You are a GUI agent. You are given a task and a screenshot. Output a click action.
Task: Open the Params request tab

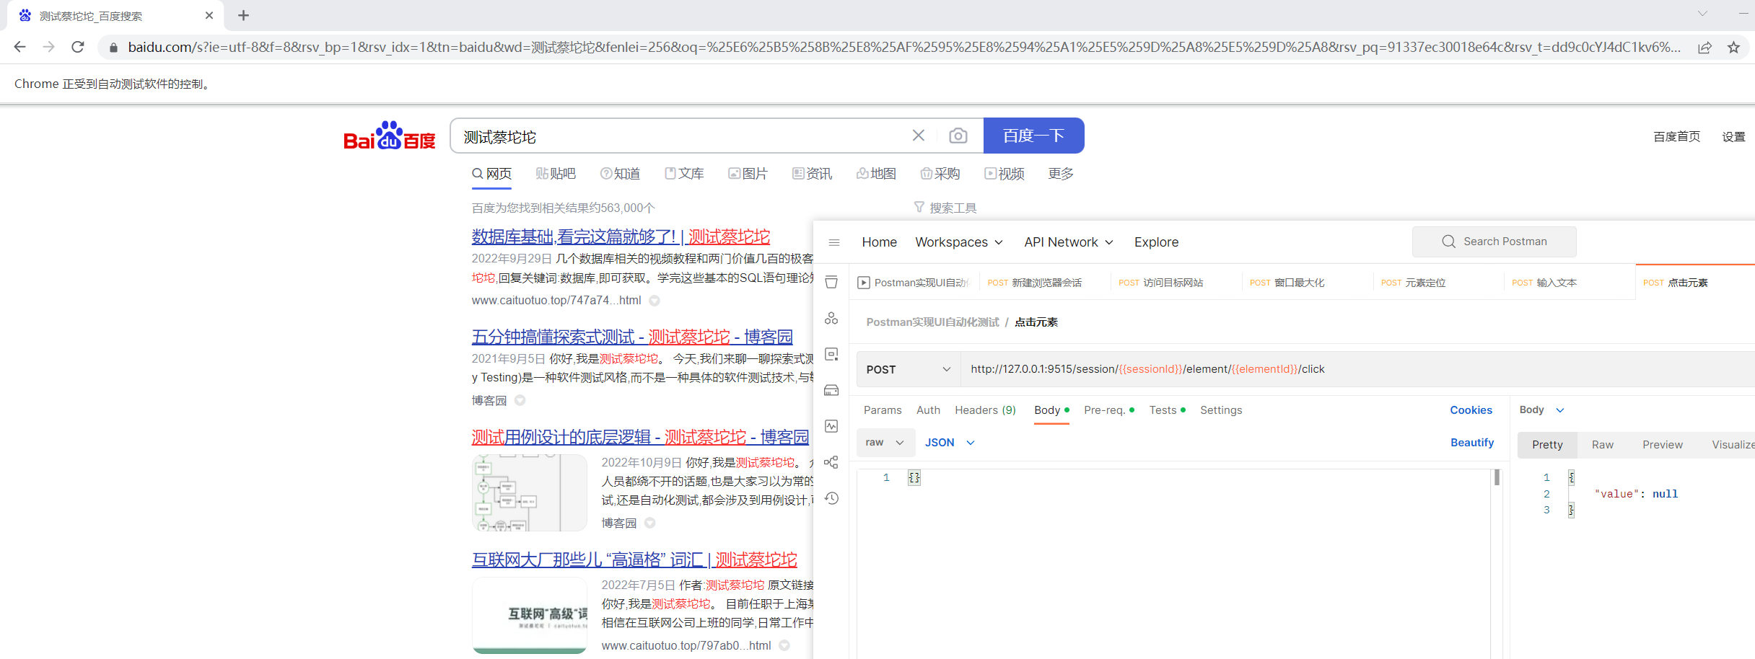[x=883, y=410]
